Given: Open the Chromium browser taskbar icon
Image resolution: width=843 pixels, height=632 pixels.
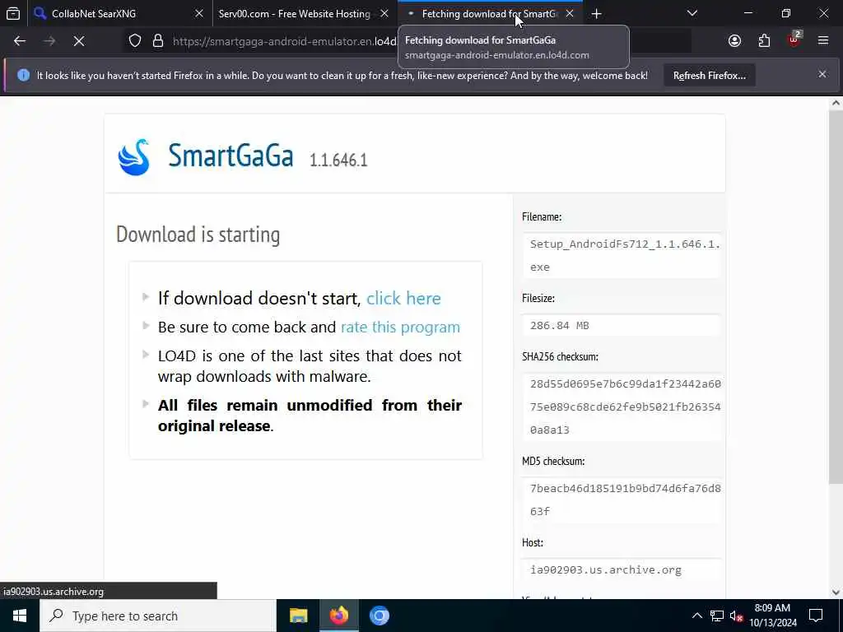Looking at the screenshot, I should coord(379,616).
